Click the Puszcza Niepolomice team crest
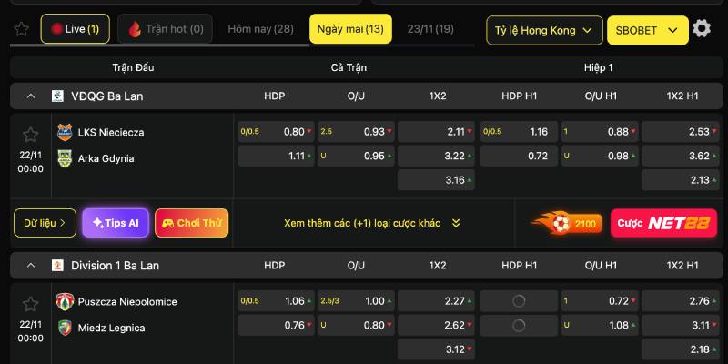This screenshot has width=728, height=364. click(x=64, y=301)
